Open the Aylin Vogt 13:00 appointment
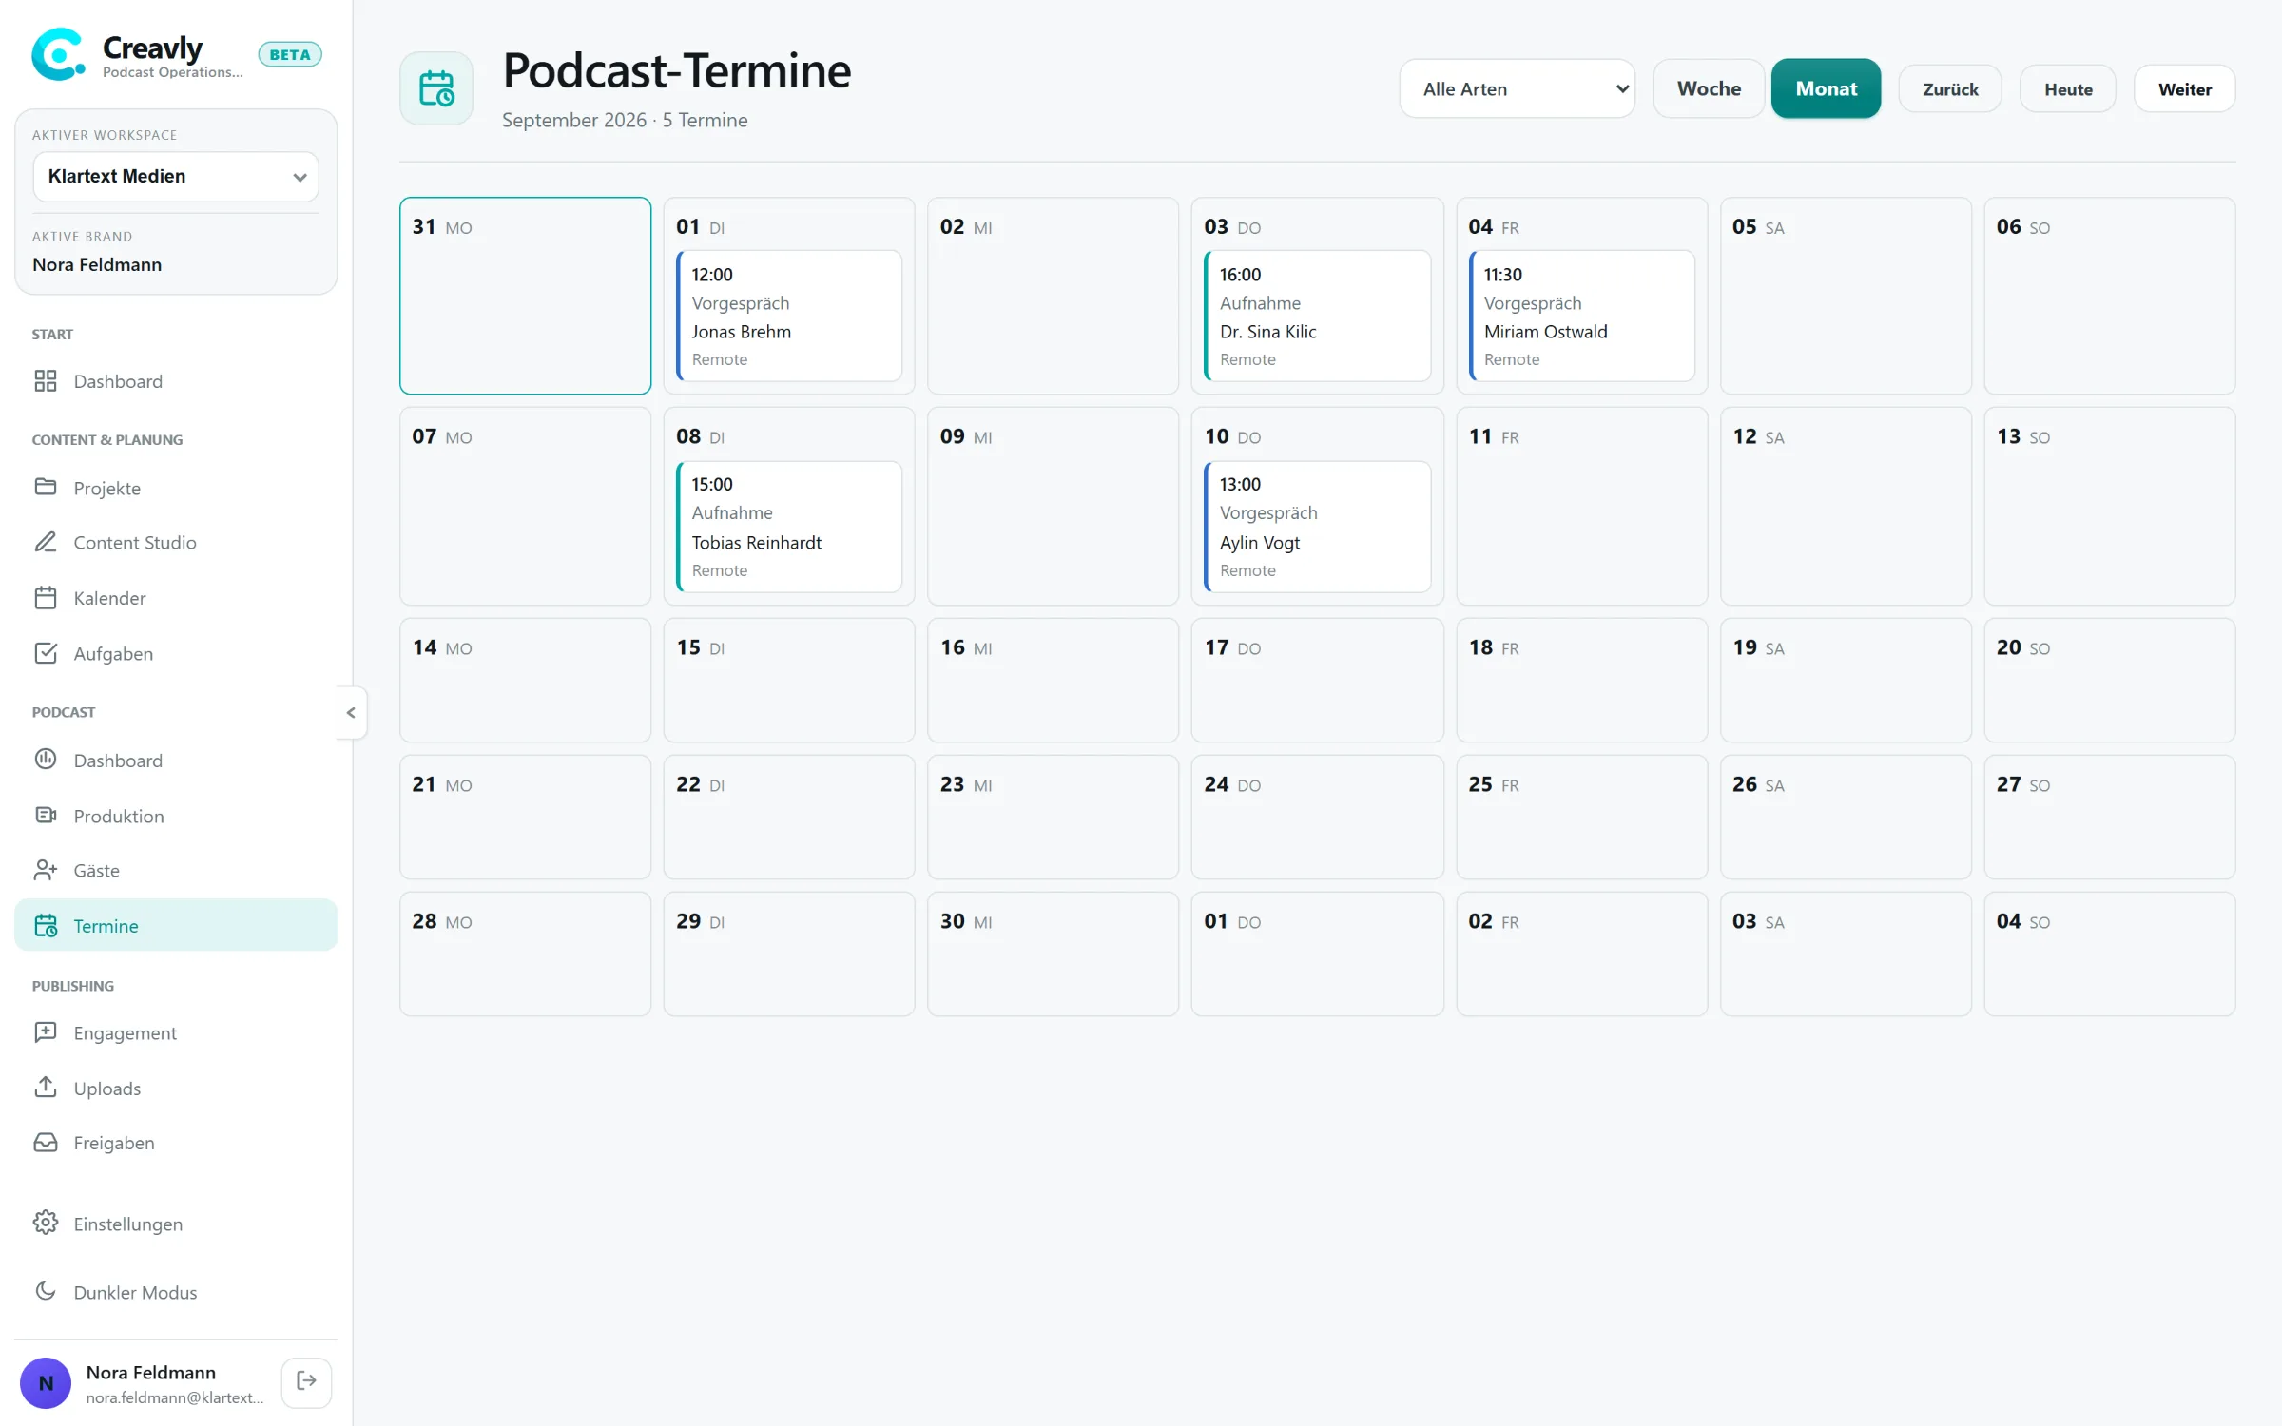 pos(1317,527)
